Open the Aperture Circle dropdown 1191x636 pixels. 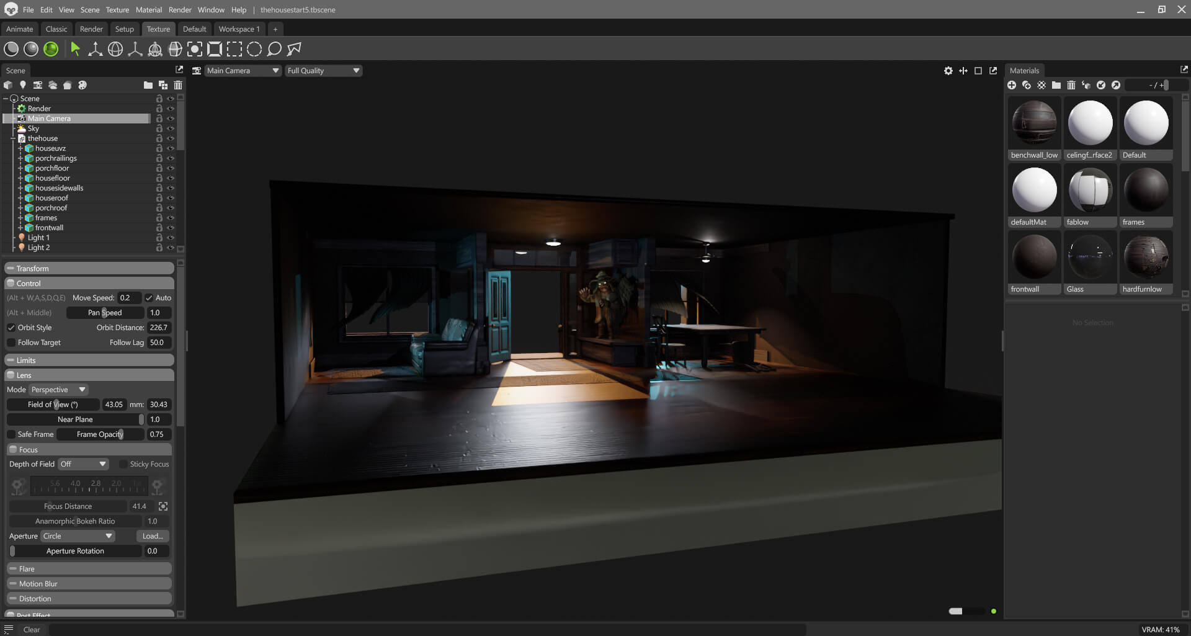(78, 536)
